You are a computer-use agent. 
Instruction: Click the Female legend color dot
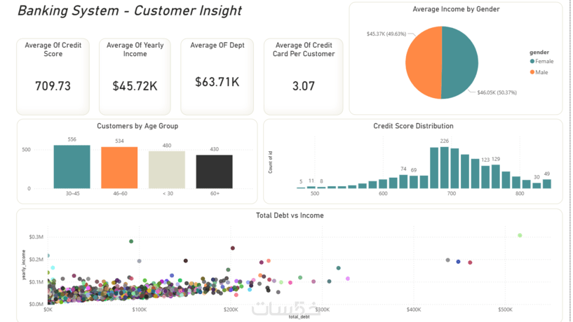pos(532,62)
